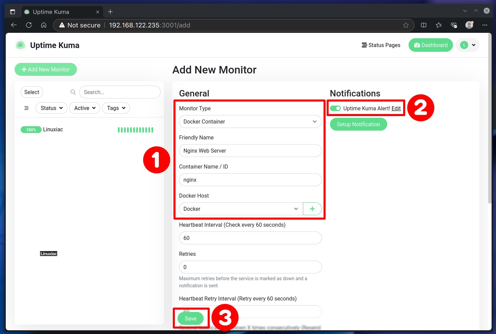Click the Linuxiac heartbeat bar

(136, 130)
